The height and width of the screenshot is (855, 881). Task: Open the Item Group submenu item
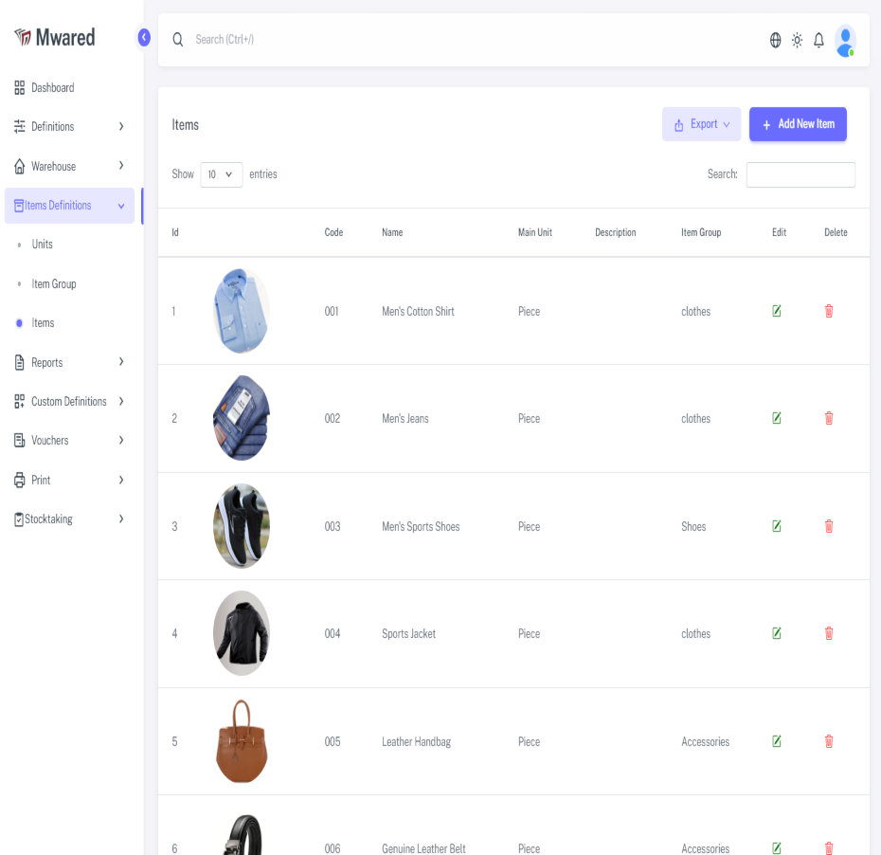point(54,283)
